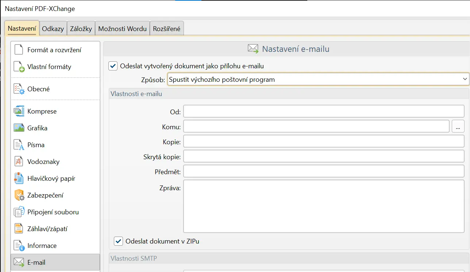Select the Komprese icon in the sidebar

coord(19,111)
